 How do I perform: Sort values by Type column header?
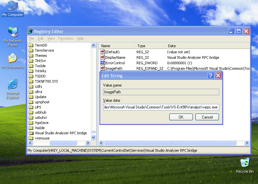tap(150, 46)
